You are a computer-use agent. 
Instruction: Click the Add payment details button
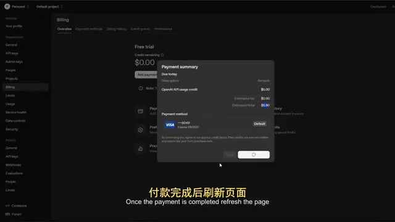click(146, 75)
